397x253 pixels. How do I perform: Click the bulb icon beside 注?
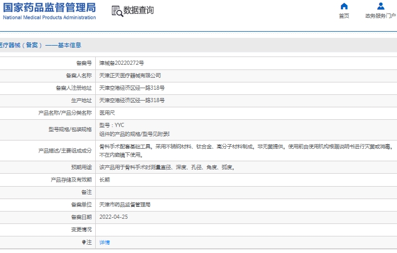[84, 242]
